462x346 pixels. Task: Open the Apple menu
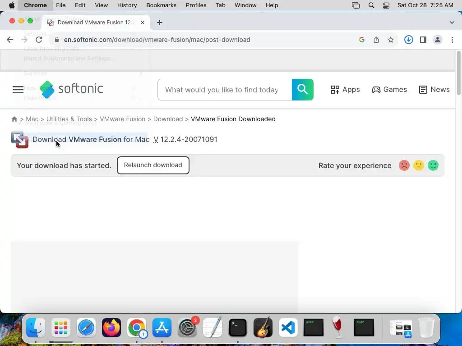click(x=12, y=5)
